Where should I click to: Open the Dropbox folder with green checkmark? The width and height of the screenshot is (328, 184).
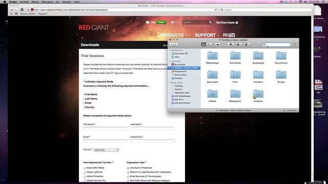pyautogui.click(x=258, y=94)
